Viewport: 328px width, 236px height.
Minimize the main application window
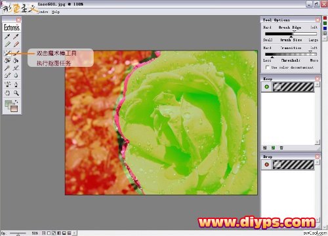[x=309, y=4]
